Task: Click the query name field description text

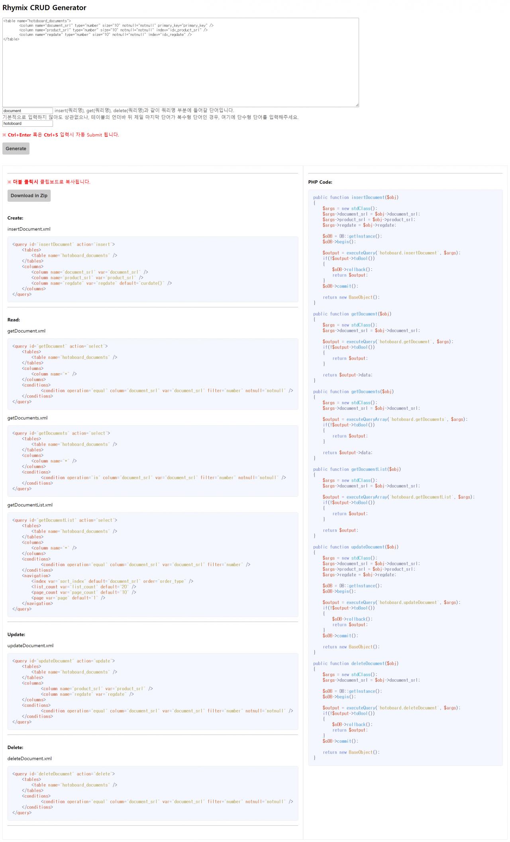Action: pos(144,110)
